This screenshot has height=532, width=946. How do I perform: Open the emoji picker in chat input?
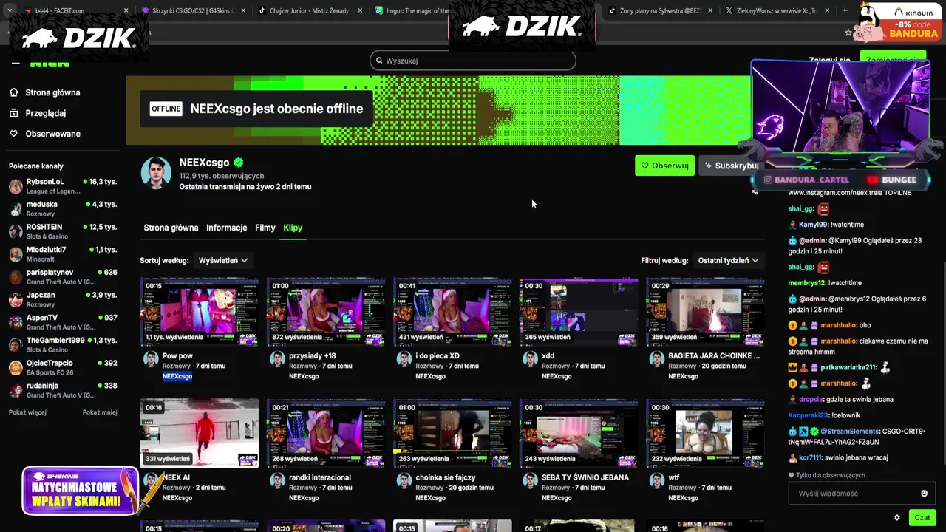[924, 493]
